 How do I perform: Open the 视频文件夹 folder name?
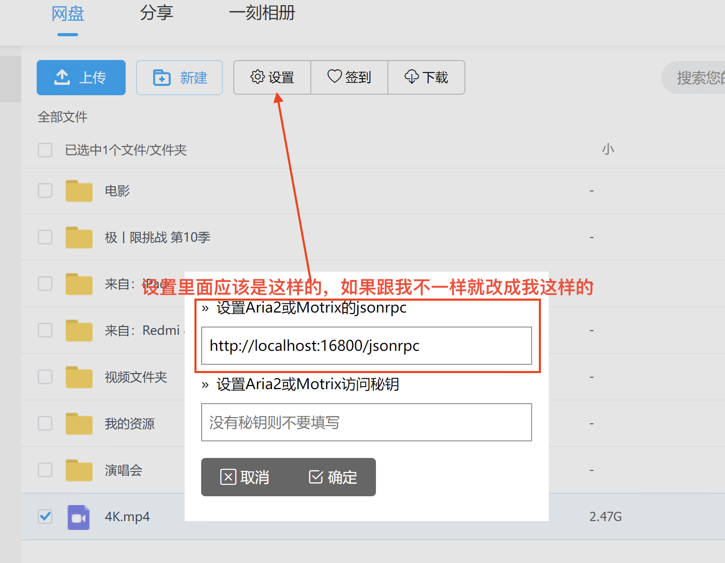pyautogui.click(x=136, y=377)
